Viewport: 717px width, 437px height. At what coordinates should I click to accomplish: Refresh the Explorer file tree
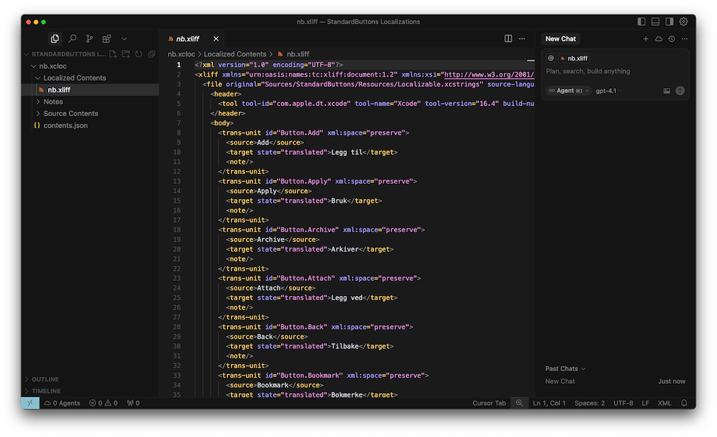[x=138, y=54]
